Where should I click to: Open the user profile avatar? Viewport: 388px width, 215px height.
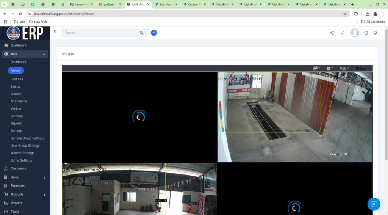[355, 33]
